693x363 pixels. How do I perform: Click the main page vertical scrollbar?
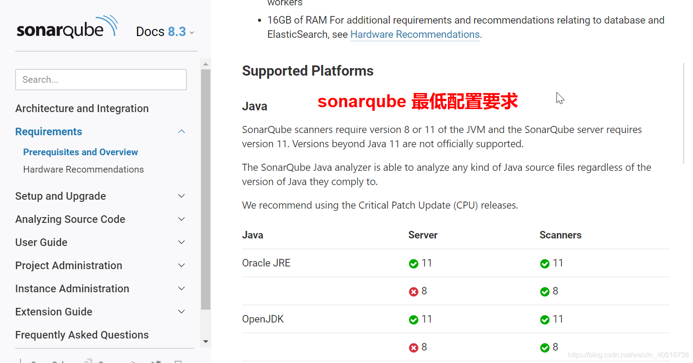(x=684, y=113)
